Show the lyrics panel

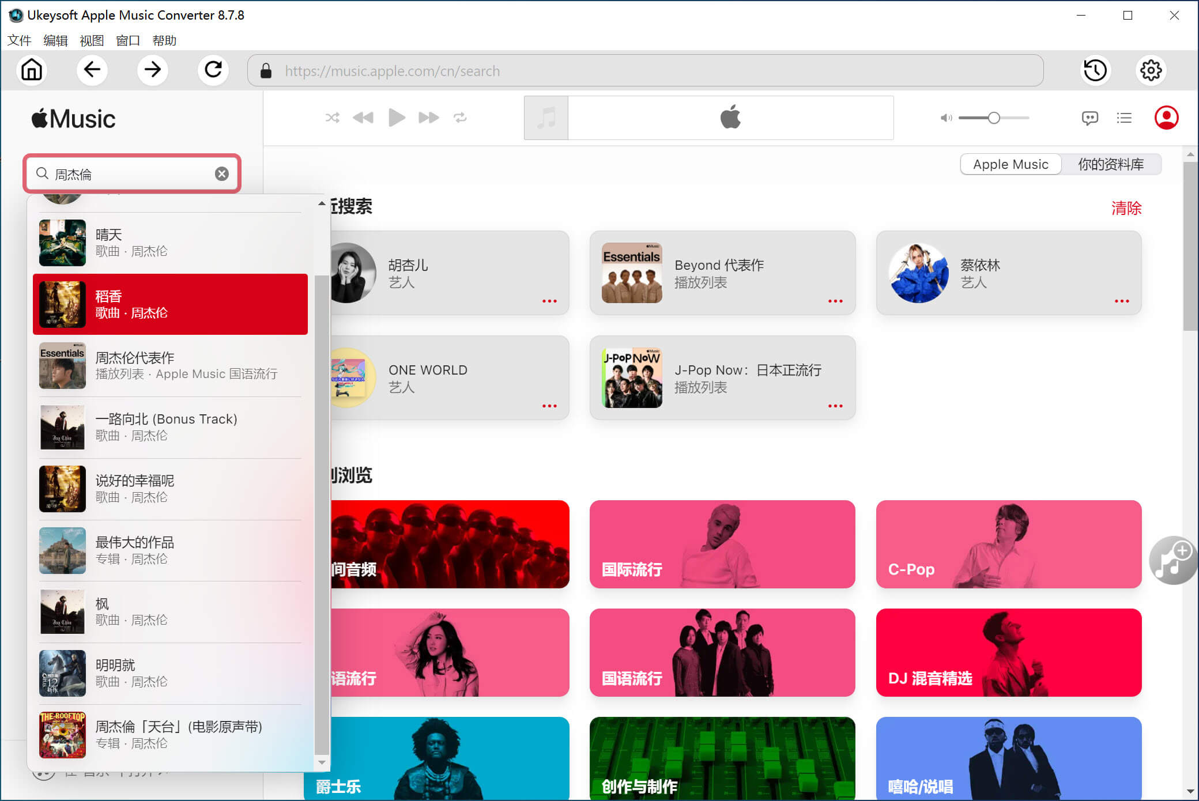(1090, 118)
